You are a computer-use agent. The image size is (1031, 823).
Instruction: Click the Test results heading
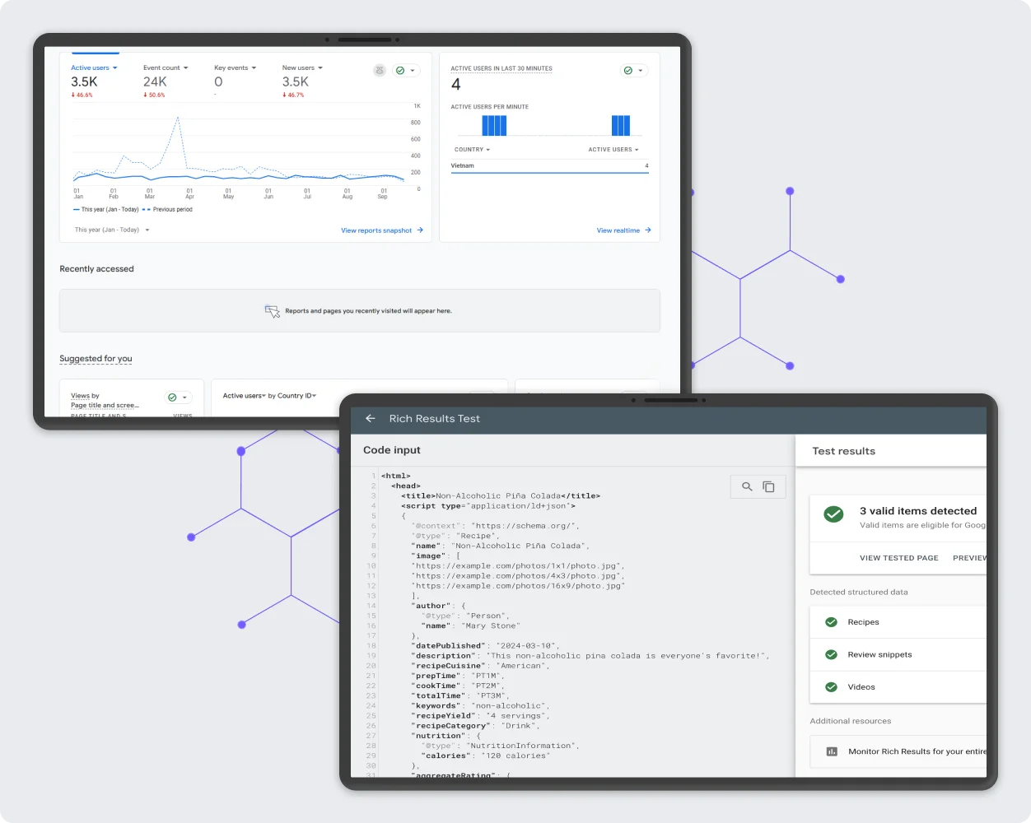(x=844, y=451)
